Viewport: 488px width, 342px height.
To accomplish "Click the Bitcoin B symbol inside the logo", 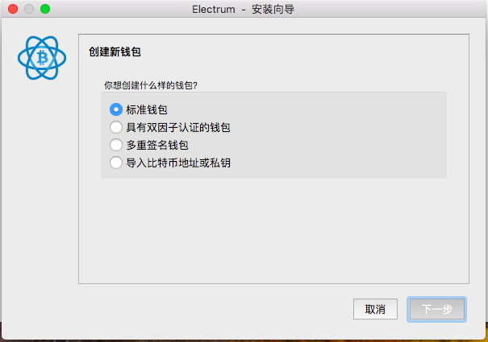I will pos(42,58).
